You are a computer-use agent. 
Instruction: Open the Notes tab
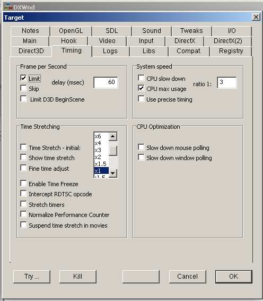(x=30, y=31)
